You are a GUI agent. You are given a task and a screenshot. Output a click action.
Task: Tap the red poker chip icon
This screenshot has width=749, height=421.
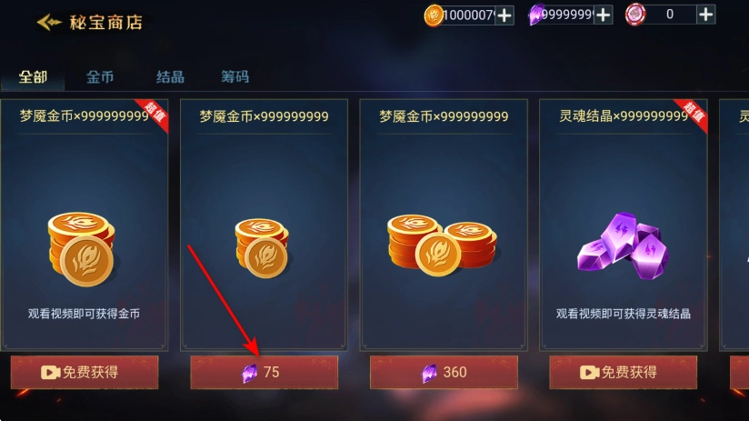(x=635, y=15)
